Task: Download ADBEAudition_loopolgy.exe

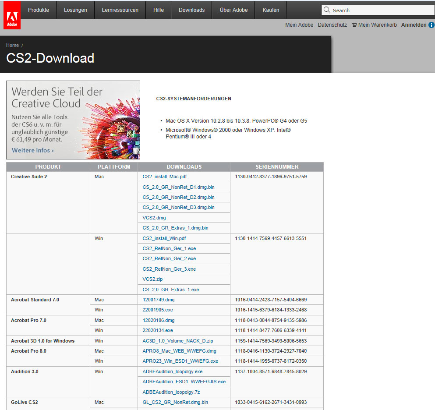Action: pyautogui.click(x=172, y=372)
